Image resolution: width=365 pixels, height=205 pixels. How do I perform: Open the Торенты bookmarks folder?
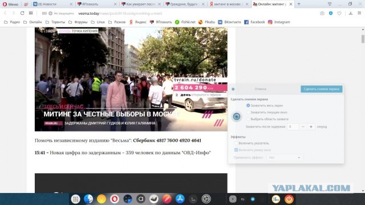[x=55, y=22]
